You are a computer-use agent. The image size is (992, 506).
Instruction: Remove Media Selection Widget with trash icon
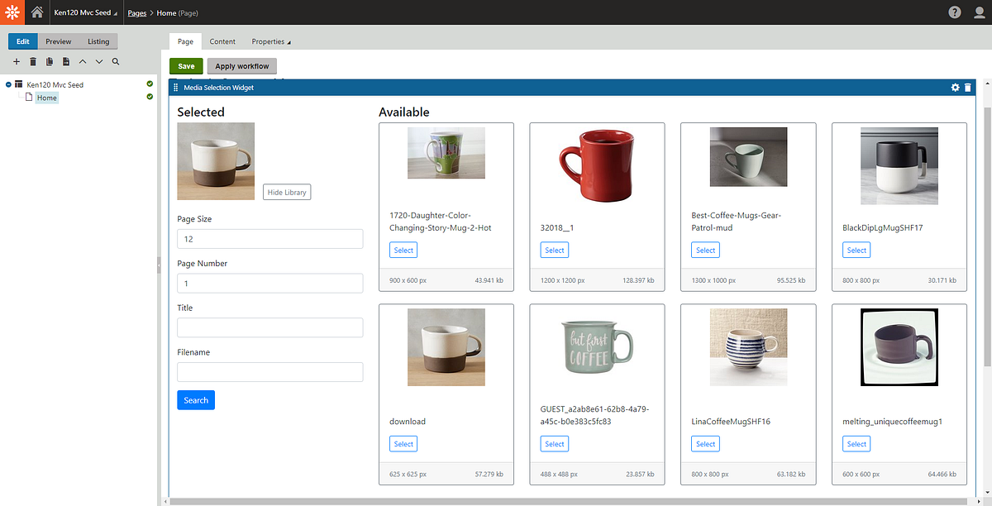[969, 87]
